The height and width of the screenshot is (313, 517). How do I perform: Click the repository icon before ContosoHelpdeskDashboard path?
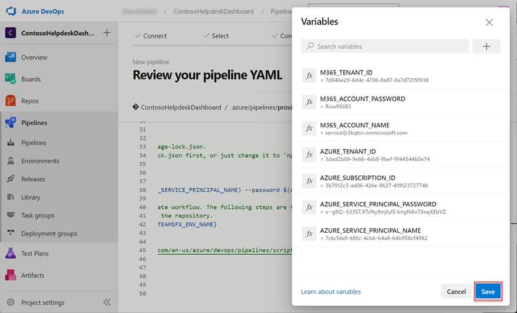(x=136, y=107)
